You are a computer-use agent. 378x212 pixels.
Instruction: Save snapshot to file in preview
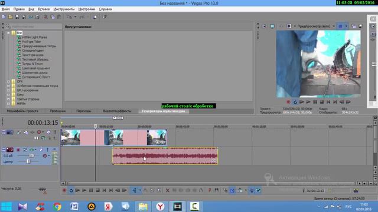point(361,26)
